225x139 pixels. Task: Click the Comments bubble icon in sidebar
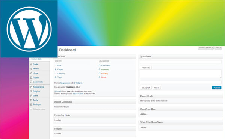click(x=31, y=82)
